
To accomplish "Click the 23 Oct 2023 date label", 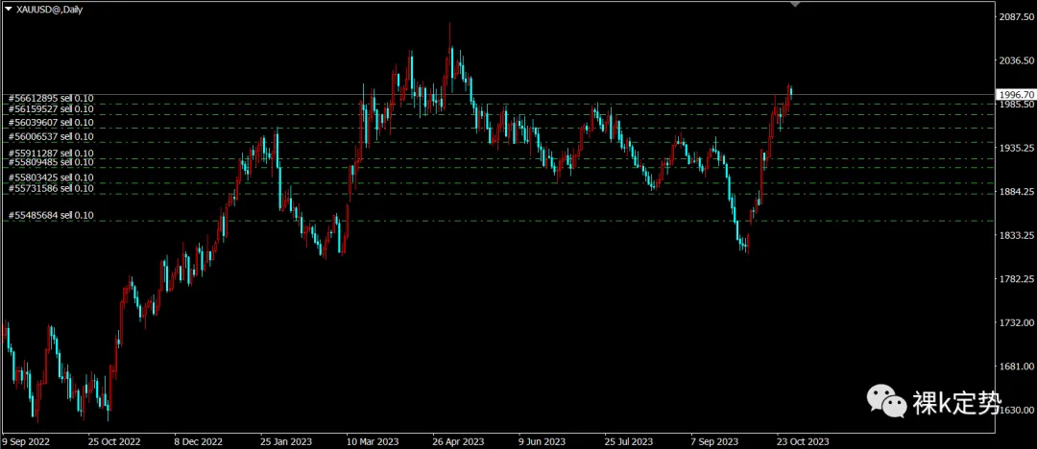I will pyautogui.click(x=802, y=441).
